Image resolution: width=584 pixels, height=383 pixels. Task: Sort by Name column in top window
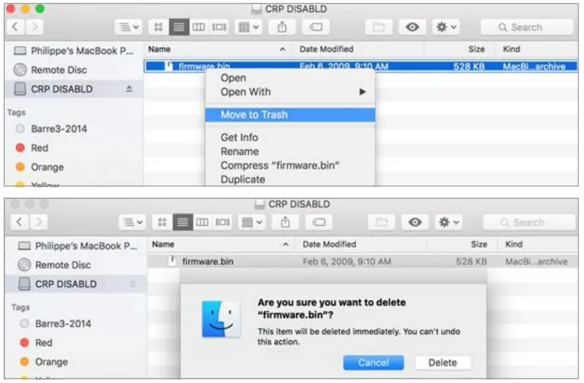[x=160, y=49]
